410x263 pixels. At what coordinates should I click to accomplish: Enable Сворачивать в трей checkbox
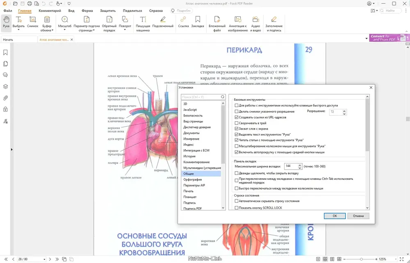pos(237,123)
